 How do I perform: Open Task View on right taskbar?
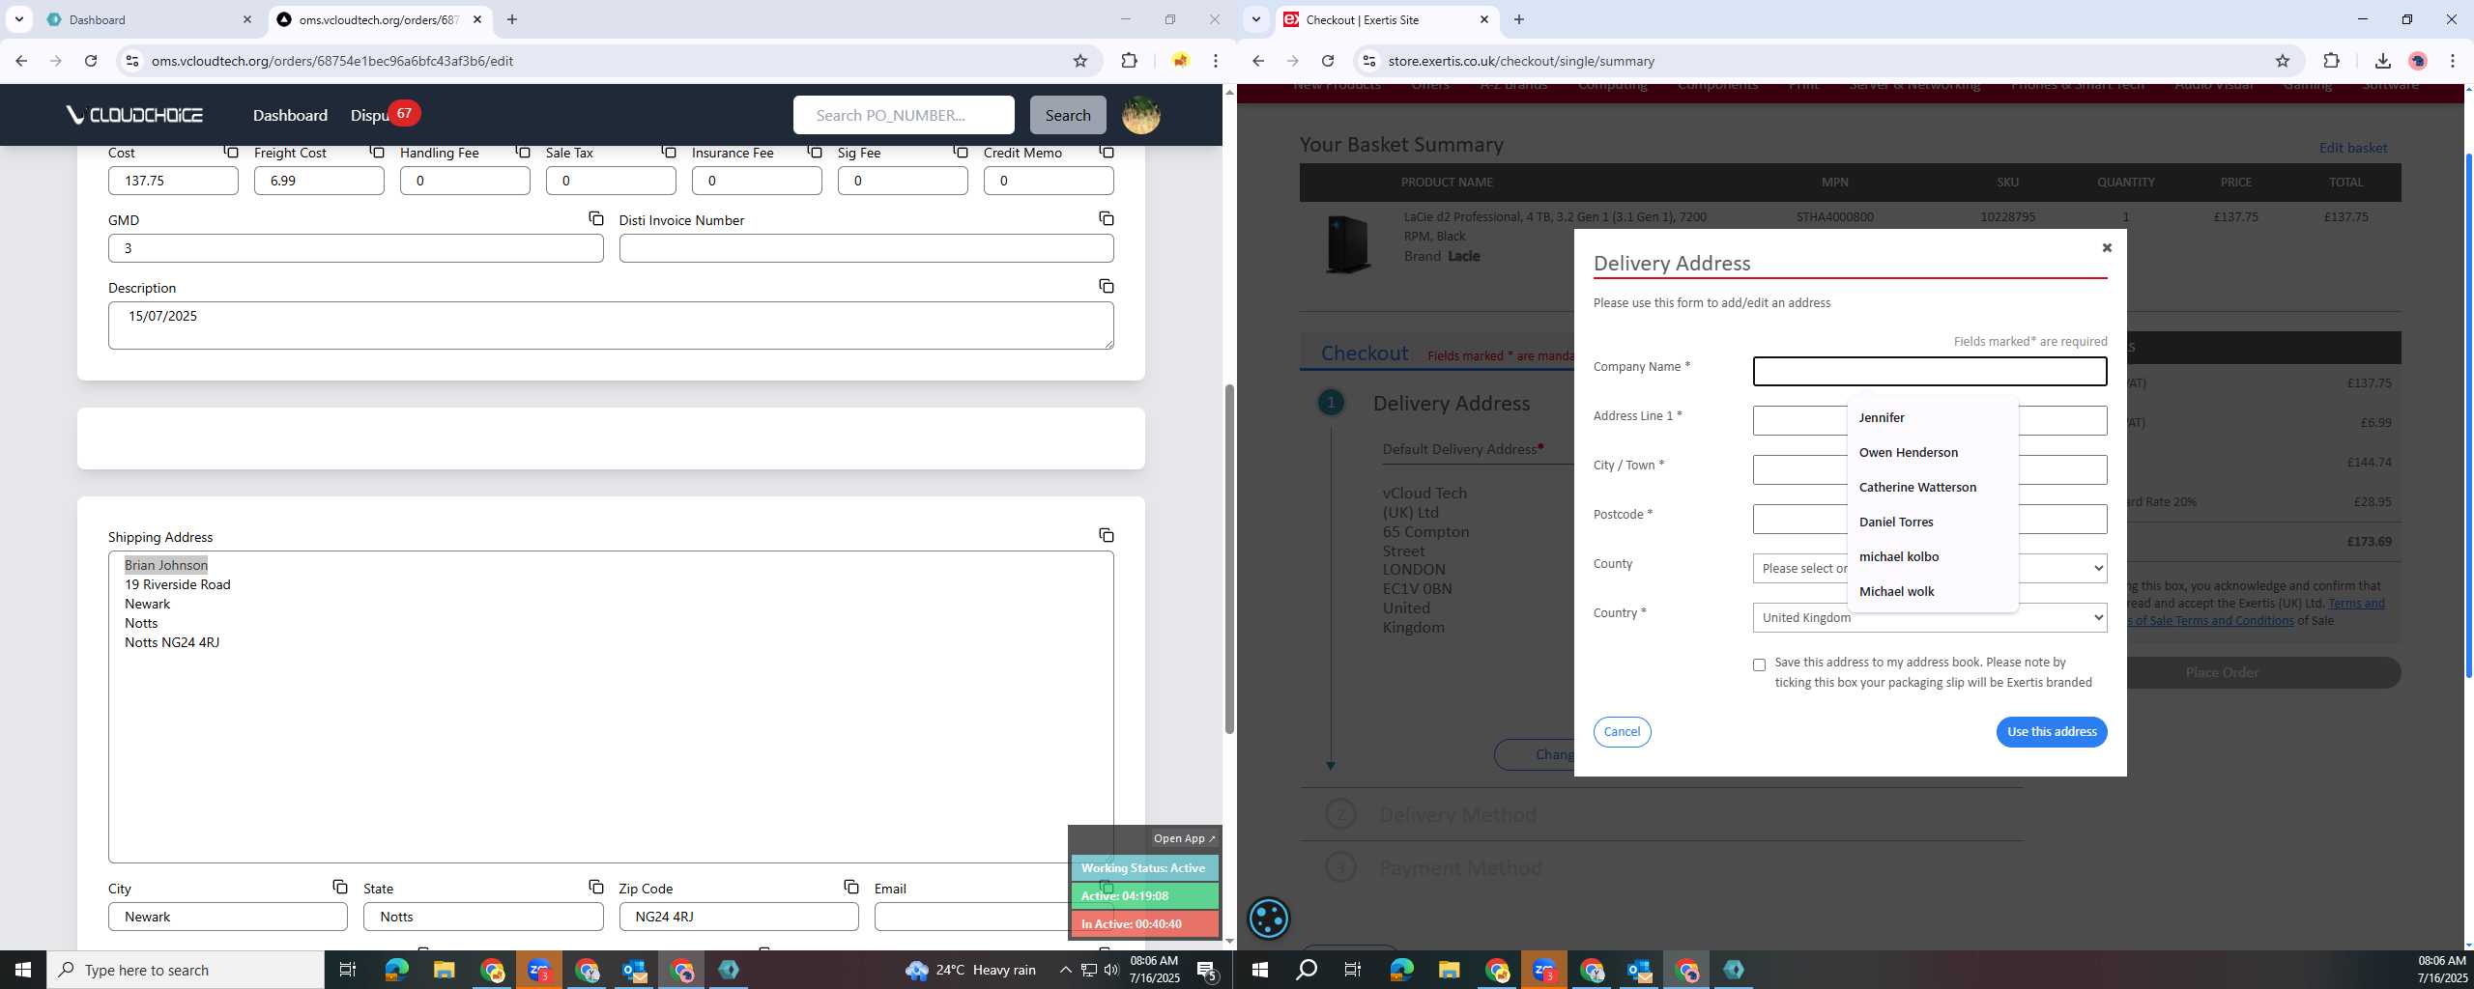click(x=1353, y=970)
